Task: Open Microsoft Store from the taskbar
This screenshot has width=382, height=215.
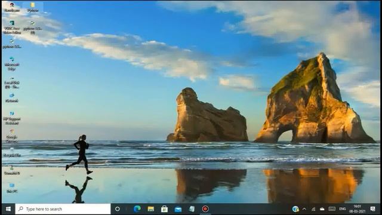Action: point(165,209)
